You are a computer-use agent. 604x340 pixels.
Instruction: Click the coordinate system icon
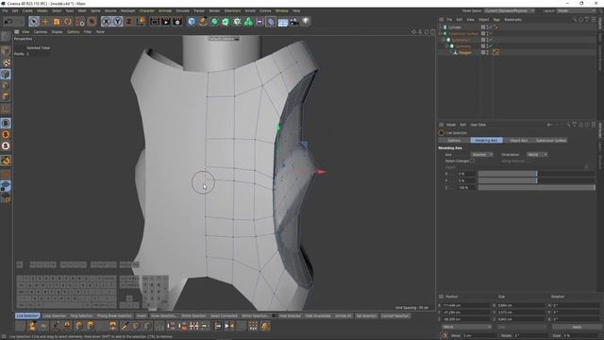point(141,21)
